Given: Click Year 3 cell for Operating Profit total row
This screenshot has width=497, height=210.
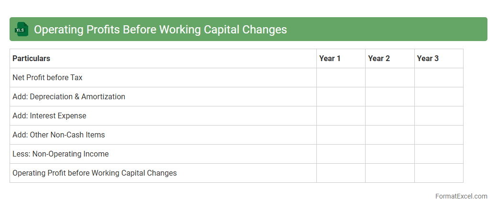Looking at the screenshot, I should [439, 173].
